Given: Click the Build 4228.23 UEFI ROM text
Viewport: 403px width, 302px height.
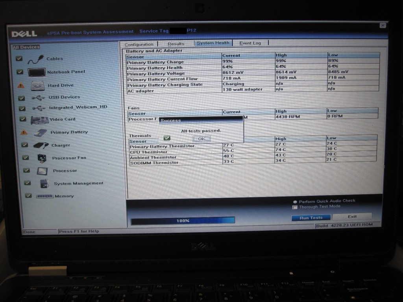Looking at the screenshot, I should [x=344, y=225].
